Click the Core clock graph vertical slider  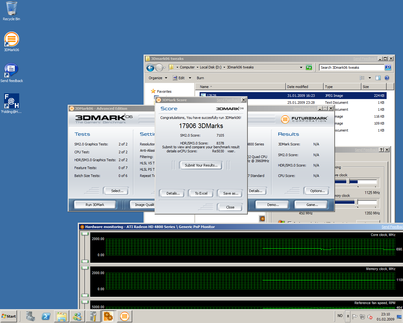pos(85,248)
